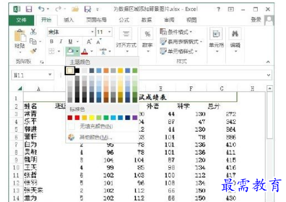
Task: Toggle Underline formatting
Action: click(70, 42)
